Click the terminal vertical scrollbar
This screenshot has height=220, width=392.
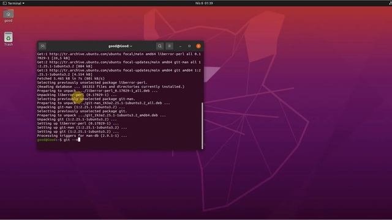(202, 126)
